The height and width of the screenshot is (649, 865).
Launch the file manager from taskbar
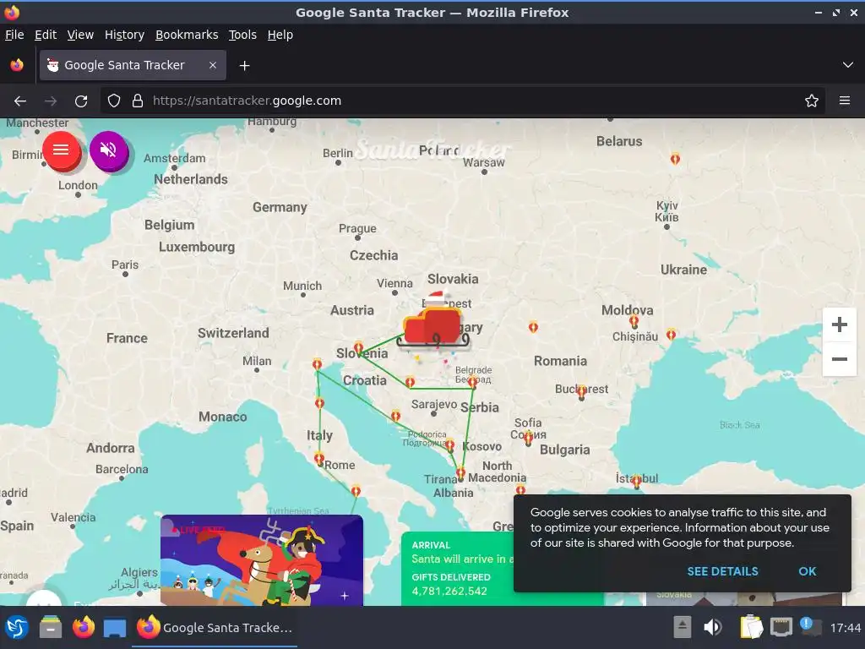click(51, 628)
